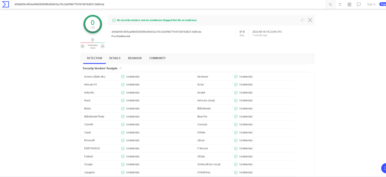Open the chat widget at screen edge

click(384, 168)
